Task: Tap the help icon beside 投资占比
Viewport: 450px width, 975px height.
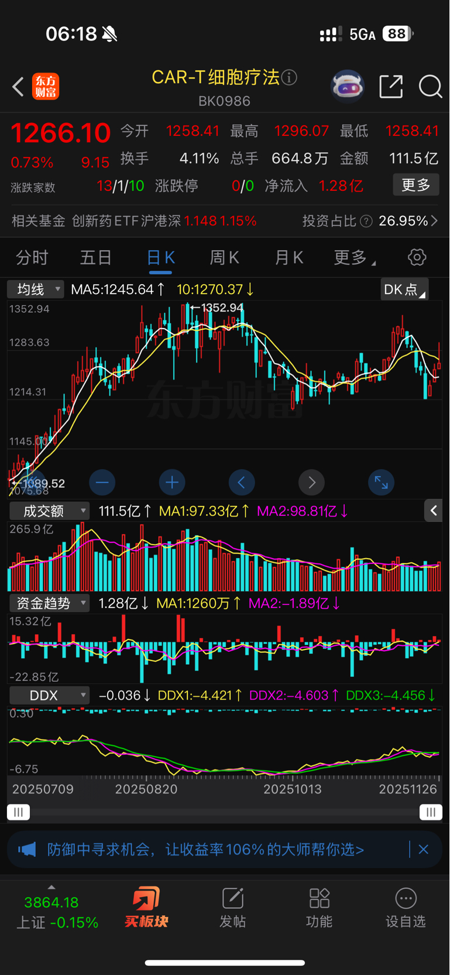Action: (366, 221)
